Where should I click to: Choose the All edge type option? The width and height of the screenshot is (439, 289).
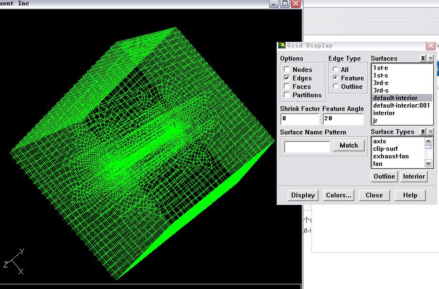click(335, 70)
